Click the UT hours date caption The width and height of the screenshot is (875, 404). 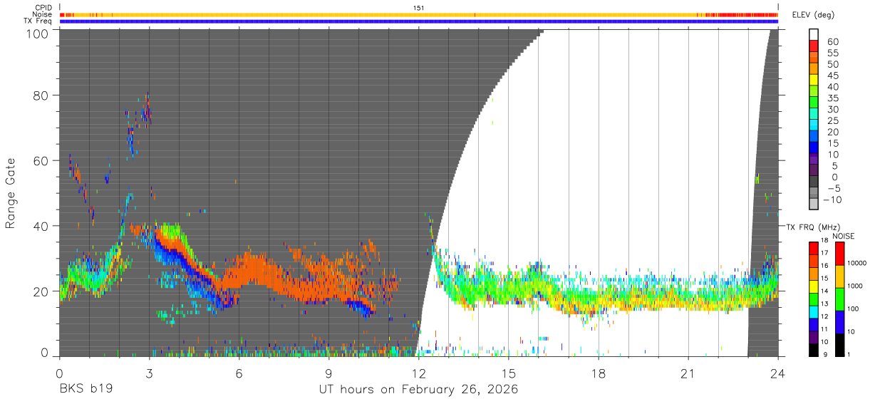coord(419,390)
